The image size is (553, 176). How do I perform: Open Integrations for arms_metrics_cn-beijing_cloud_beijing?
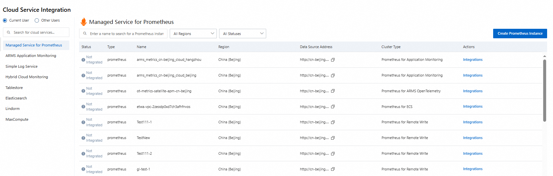click(473, 75)
